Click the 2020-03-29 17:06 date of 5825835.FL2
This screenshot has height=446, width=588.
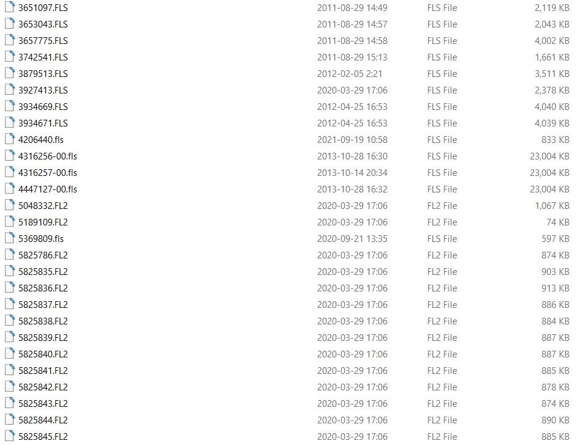coord(352,272)
